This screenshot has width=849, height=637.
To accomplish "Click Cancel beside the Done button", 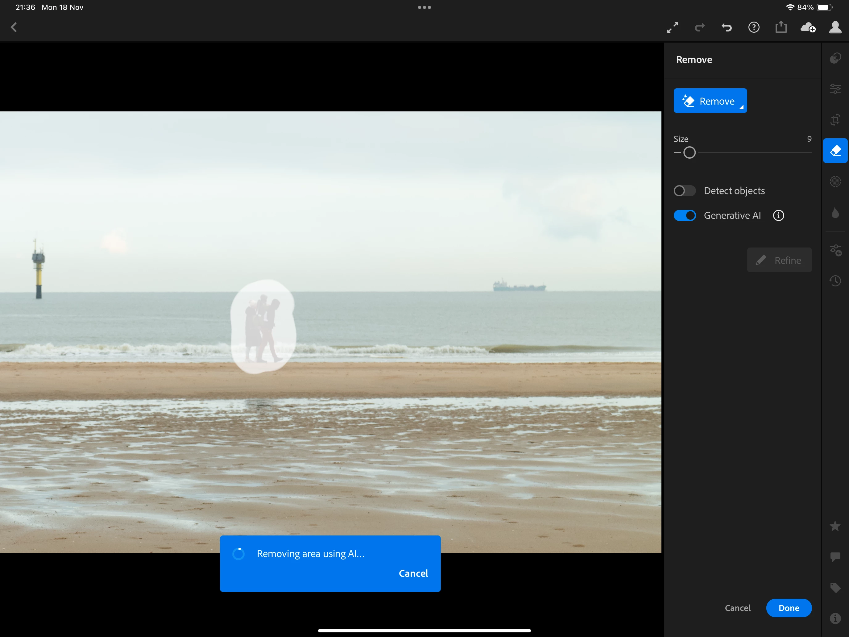I will [737, 608].
